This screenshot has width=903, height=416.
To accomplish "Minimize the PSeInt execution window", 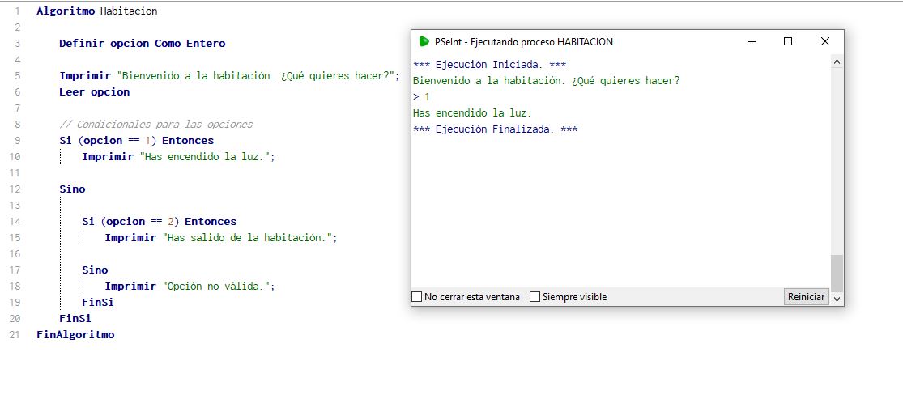I will 751,41.
